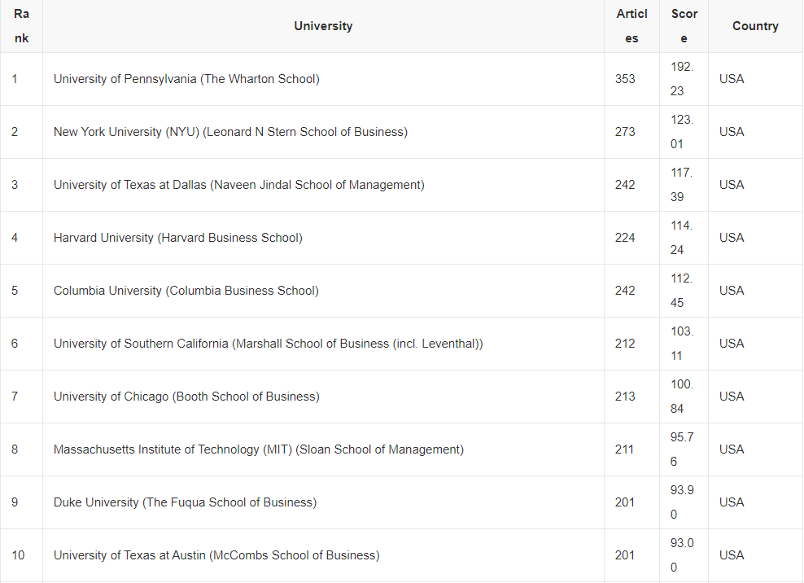The width and height of the screenshot is (804, 583).
Task: Click Columbia University (Columbia Business School)
Action: point(186,291)
